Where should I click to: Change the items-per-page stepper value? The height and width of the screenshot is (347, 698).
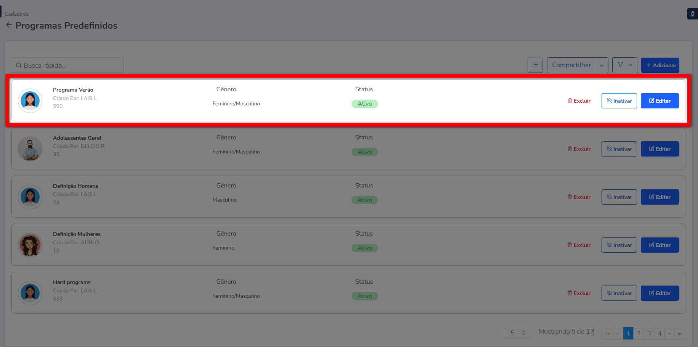[x=523, y=333]
